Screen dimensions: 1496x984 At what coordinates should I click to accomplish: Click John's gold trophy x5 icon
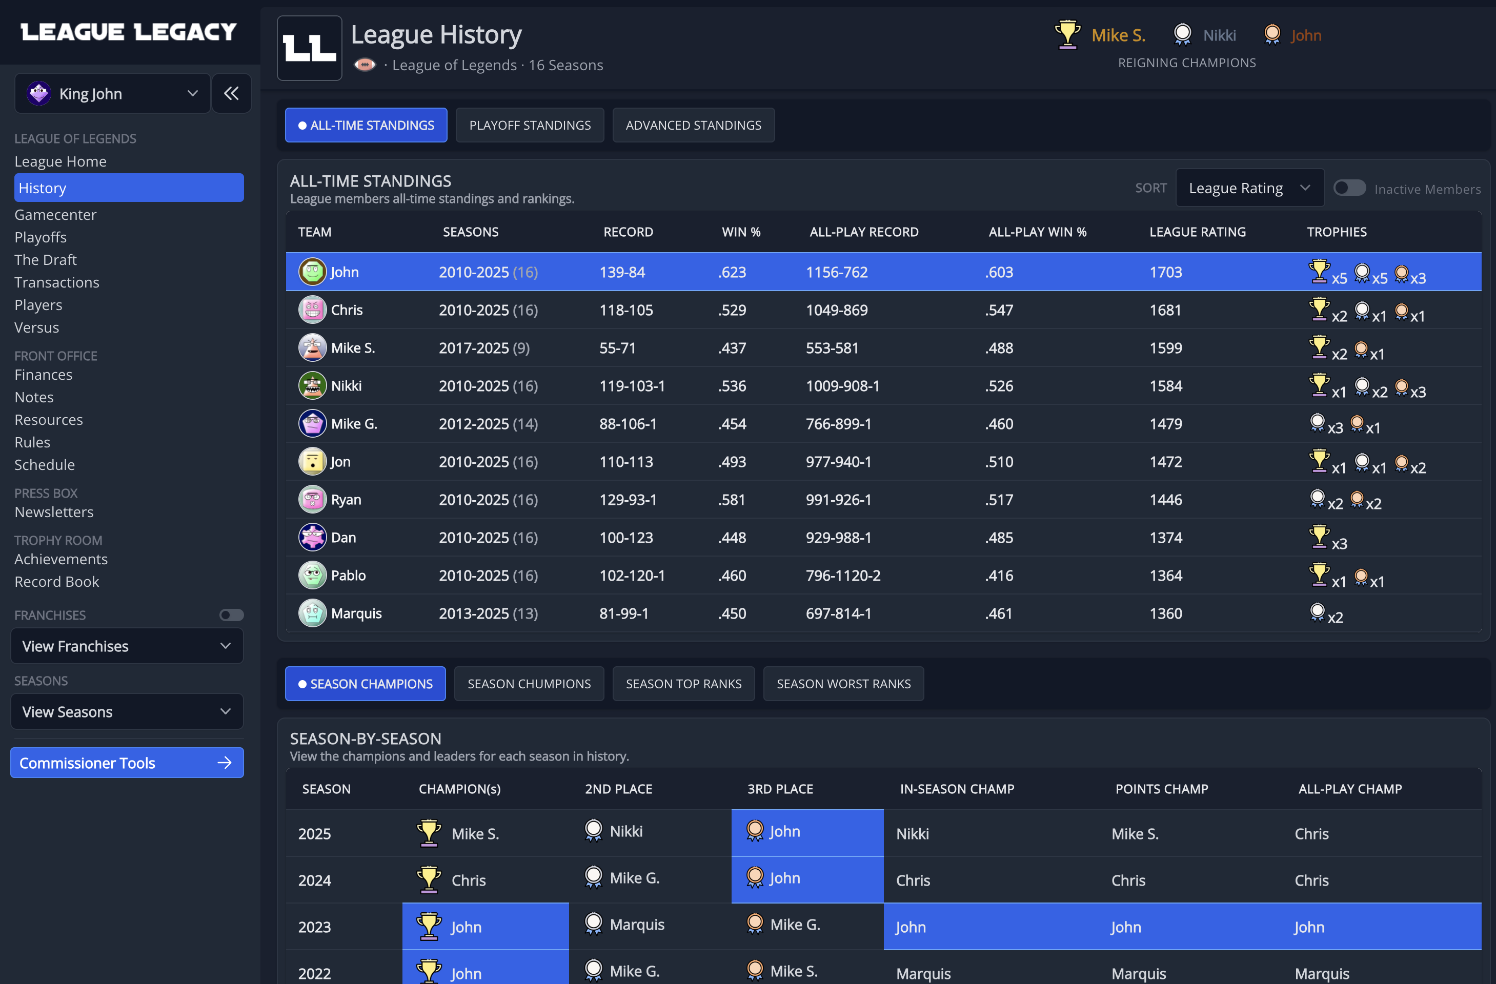tap(1319, 272)
